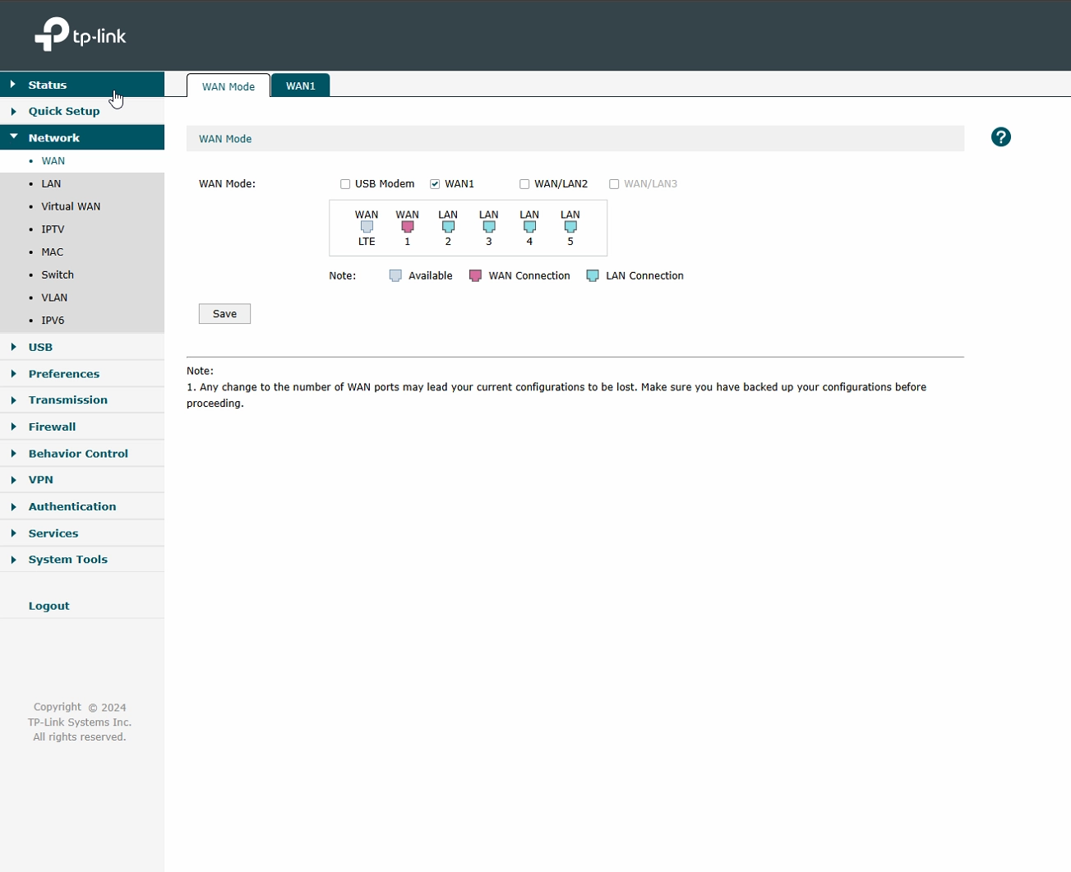
Task: Click the WAN LTE port icon
Action: [x=367, y=227]
